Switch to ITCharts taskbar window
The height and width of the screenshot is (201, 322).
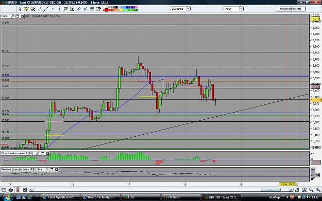pyautogui.click(x=180, y=197)
